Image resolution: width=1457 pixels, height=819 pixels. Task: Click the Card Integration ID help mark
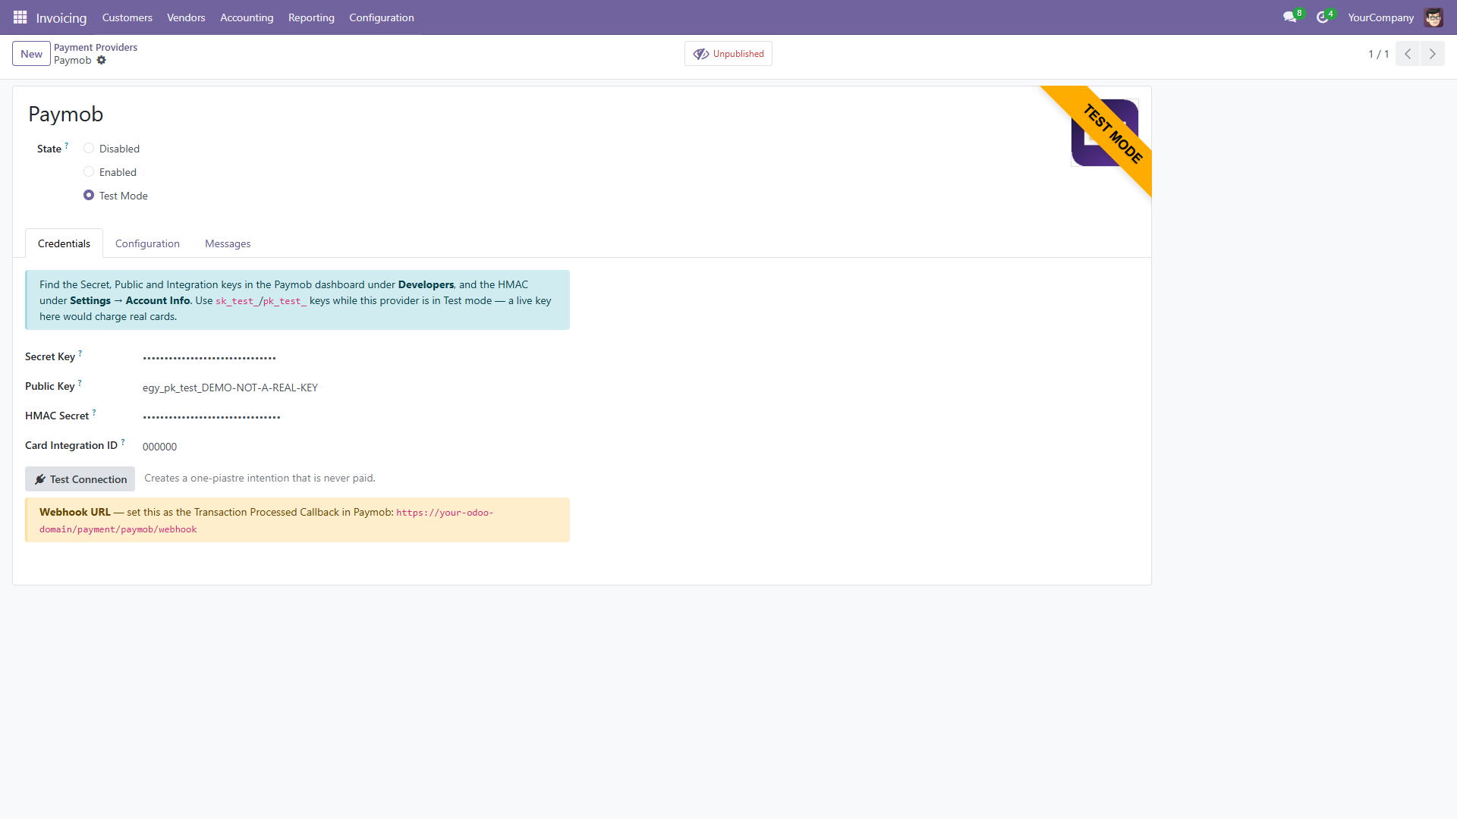(123, 441)
